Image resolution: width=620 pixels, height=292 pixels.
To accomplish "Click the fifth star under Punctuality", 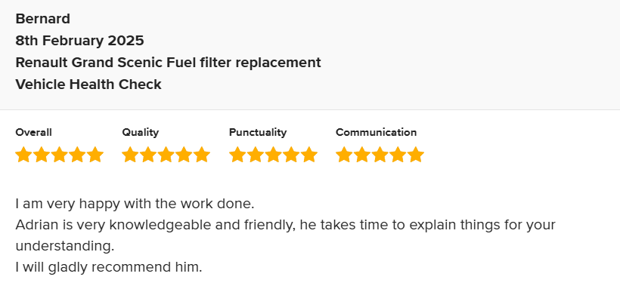I will click(309, 155).
